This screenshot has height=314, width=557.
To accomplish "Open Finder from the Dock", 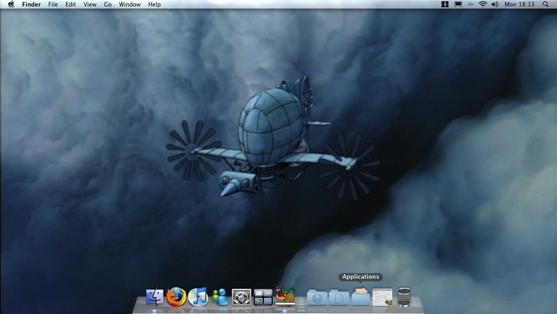I will click(x=155, y=297).
